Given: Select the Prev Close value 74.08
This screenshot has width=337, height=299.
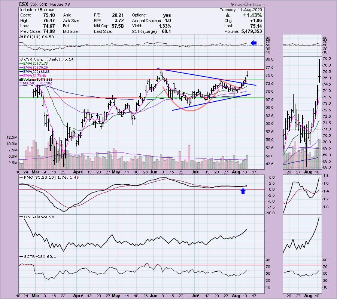Looking at the screenshot, I should 49,31.
